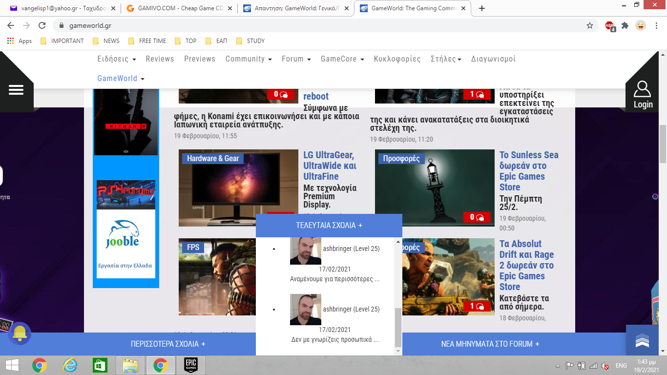Open Internet Explorer from taskbar

(x=70, y=365)
